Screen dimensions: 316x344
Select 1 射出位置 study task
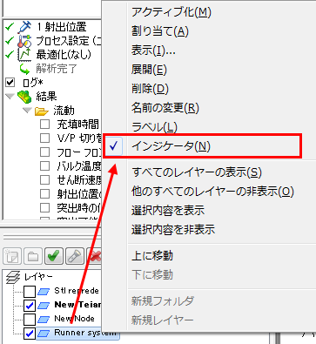[x=62, y=27]
